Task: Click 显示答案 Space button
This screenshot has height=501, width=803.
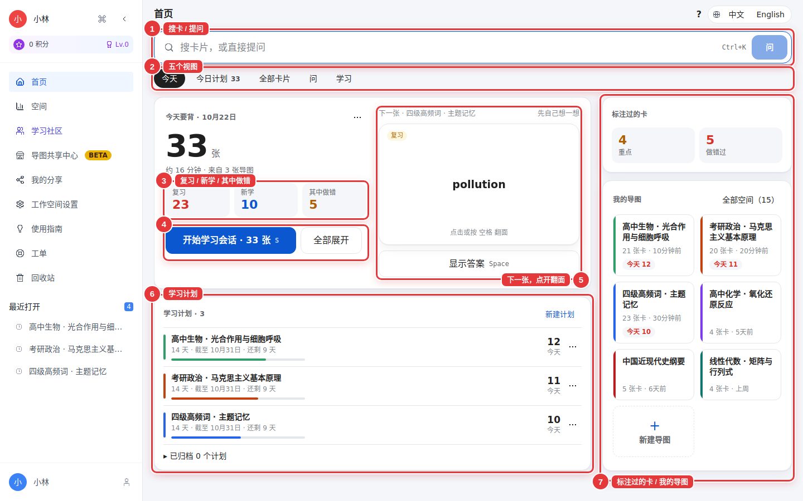Action: click(x=479, y=263)
